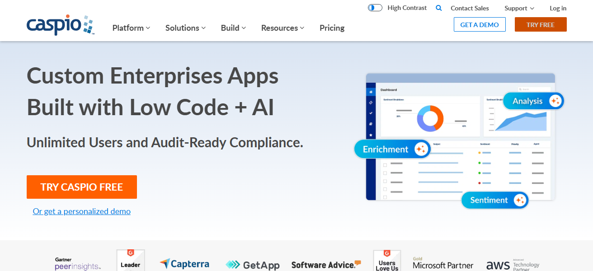Toggle the High Contrast switch
593x271 pixels.
pyautogui.click(x=375, y=8)
